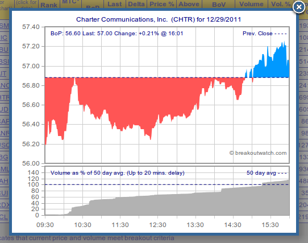This screenshot has width=308, height=243.
Task: Click the Prev. Close legend label
Action: point(257,34)
